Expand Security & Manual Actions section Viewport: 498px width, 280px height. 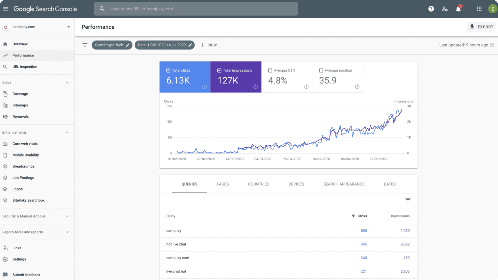click(67, 216)
